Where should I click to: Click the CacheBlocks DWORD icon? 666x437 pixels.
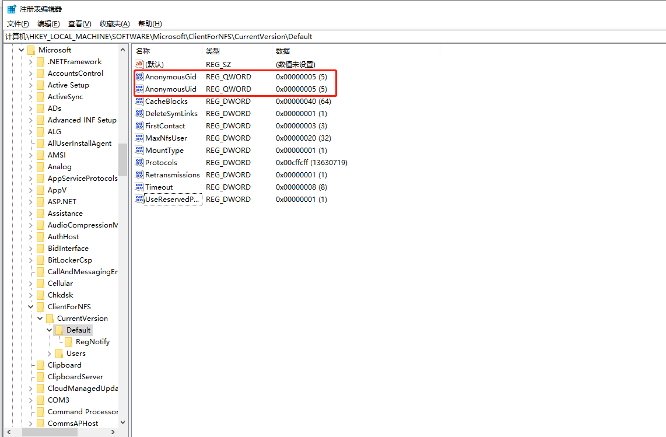tap(139, 101)
